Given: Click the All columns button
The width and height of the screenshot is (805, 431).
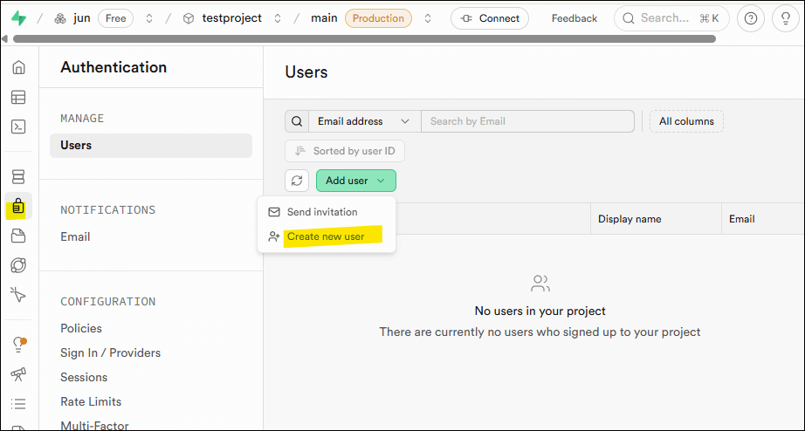Looking at the screenshot, I should (x=686, y=121).
